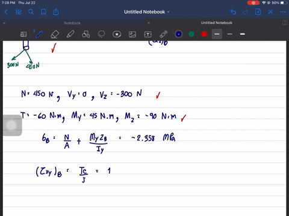Close the Untitled Notebook tab

pos(149,23)
